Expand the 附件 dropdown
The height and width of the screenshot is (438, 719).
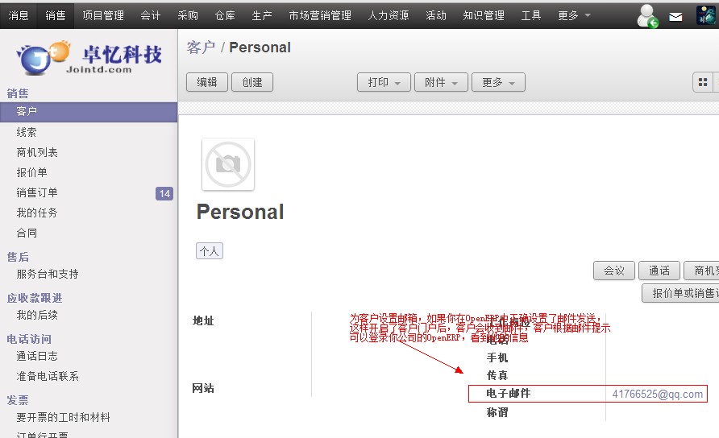(x=441, y=82)
